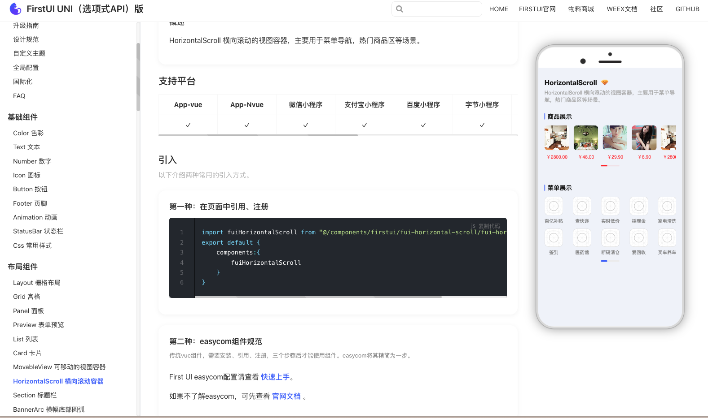Tap the 家电清洗 menu icon
This screenshot has height=418, width=708.
[667, 206]
